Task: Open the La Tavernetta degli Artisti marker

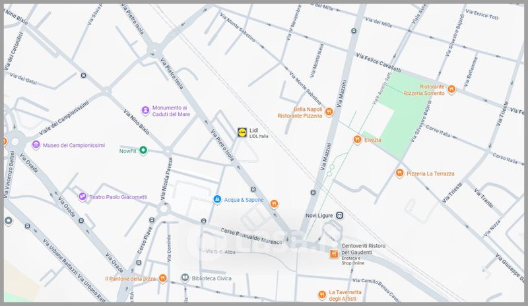Action: (x=321, y=293)
